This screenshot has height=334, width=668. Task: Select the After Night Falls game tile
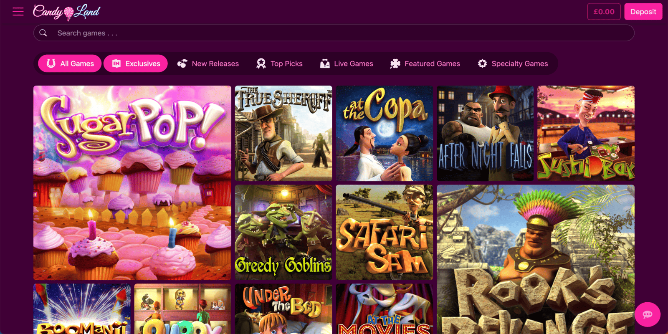(x=485, y=134)
